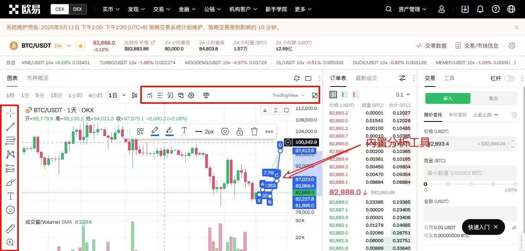The height and width of the screenshot is (251, 525).
Task: Select the emoji/sticker tool in left sidebar
Action: [10, 210]
